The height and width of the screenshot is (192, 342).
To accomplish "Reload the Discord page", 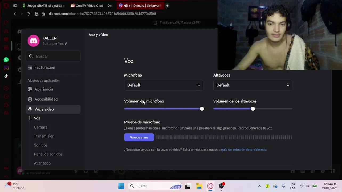I will click(x=28, y=14).
